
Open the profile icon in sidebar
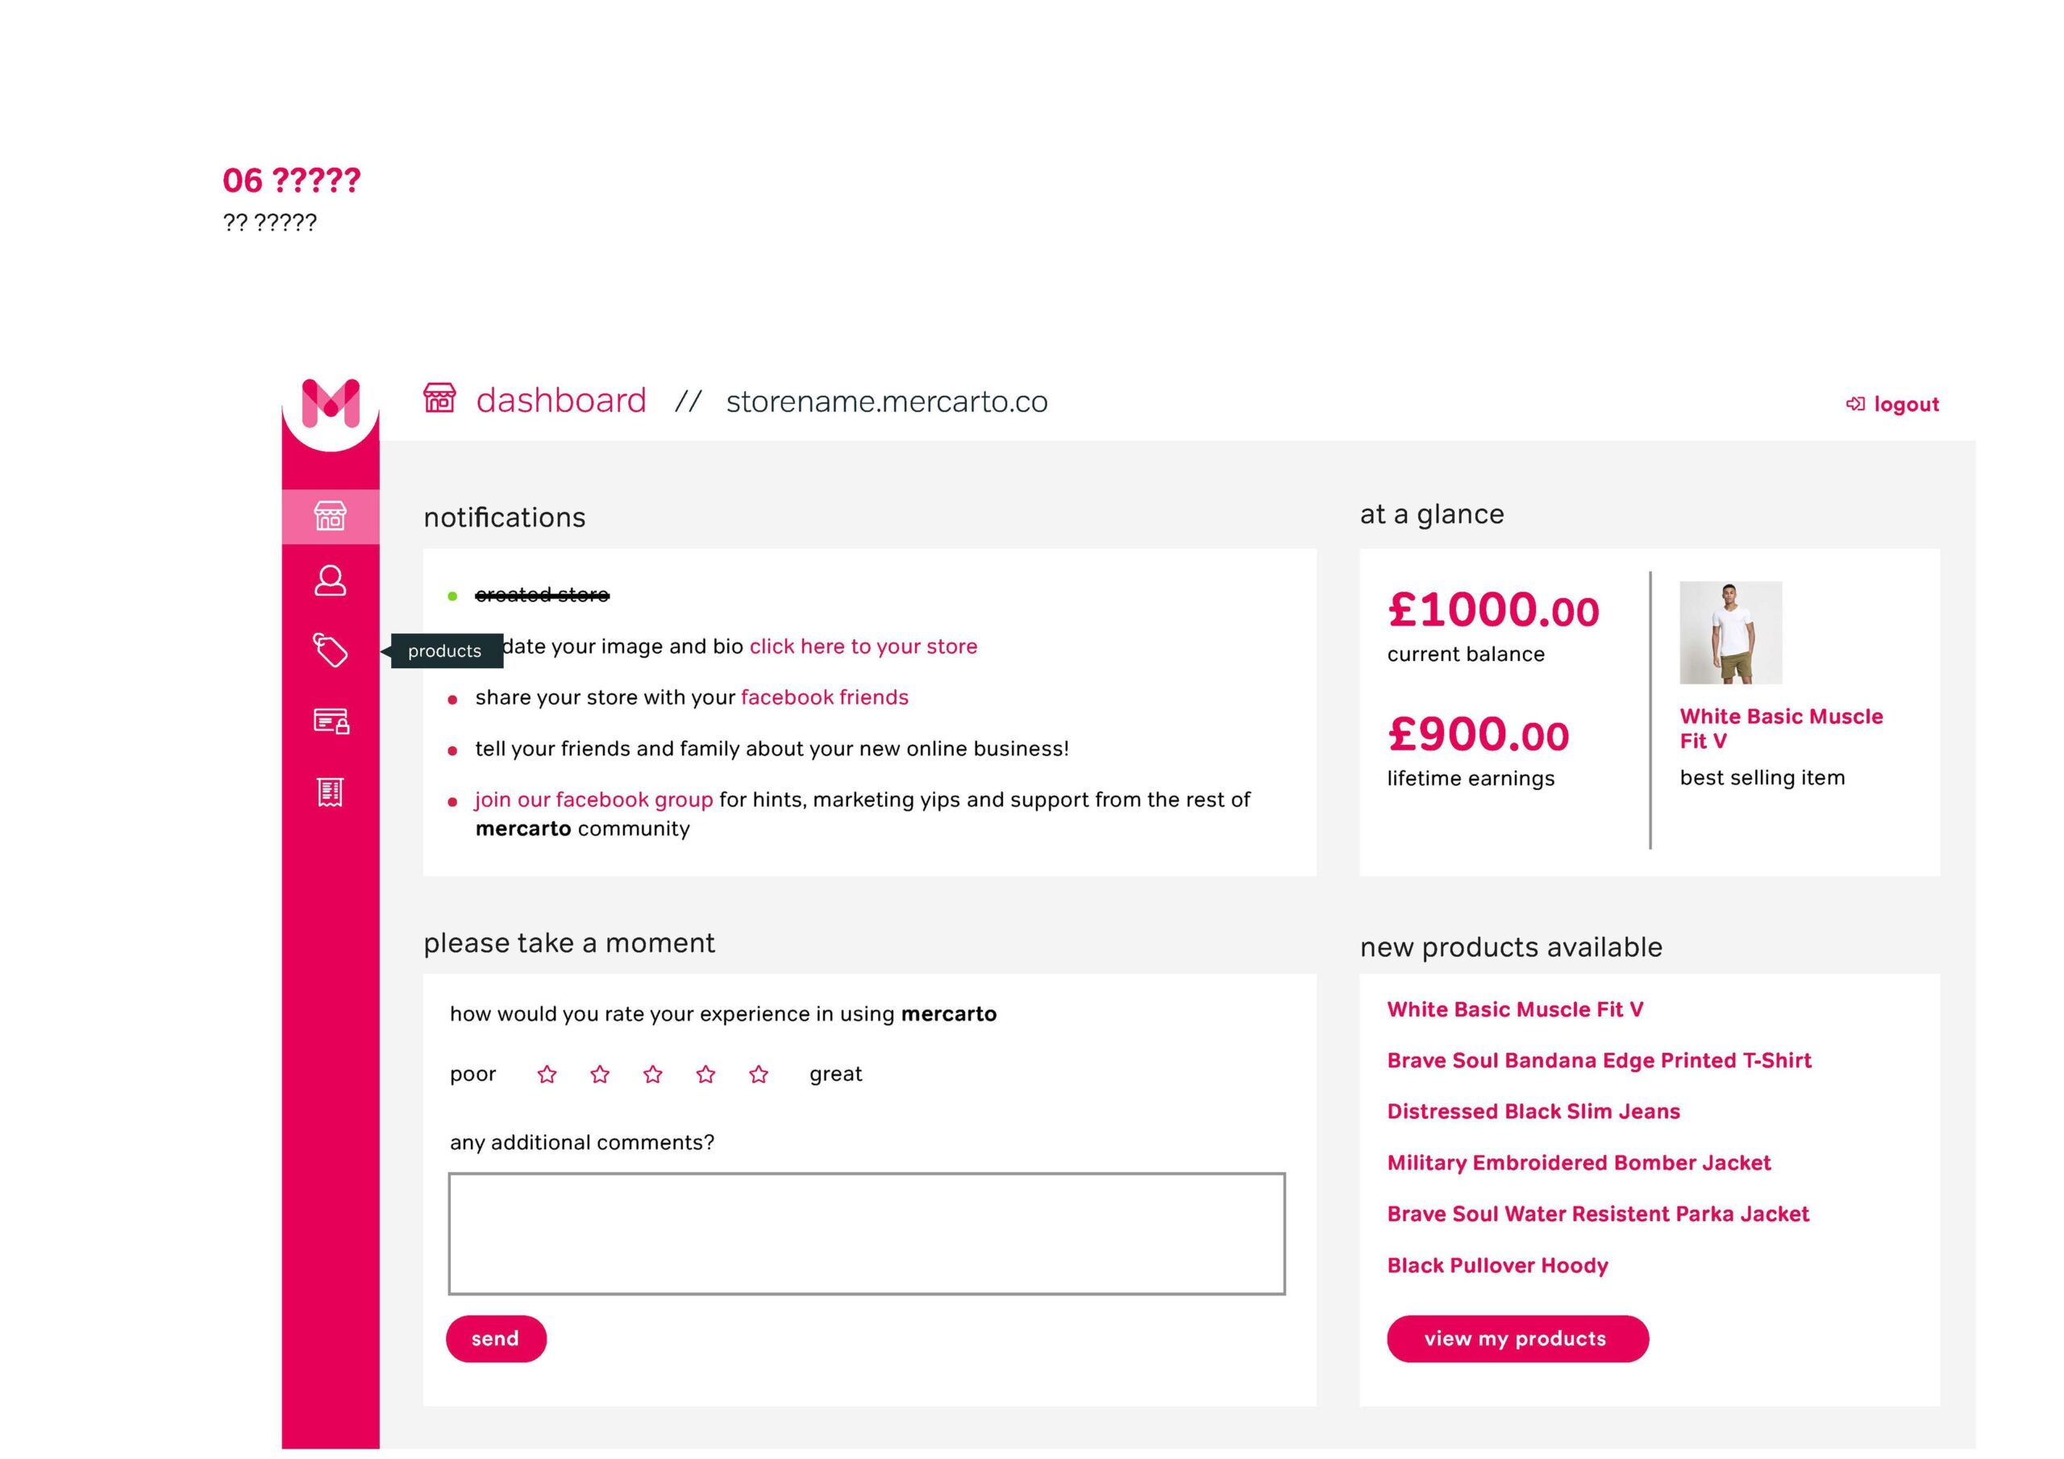[330, 580]
